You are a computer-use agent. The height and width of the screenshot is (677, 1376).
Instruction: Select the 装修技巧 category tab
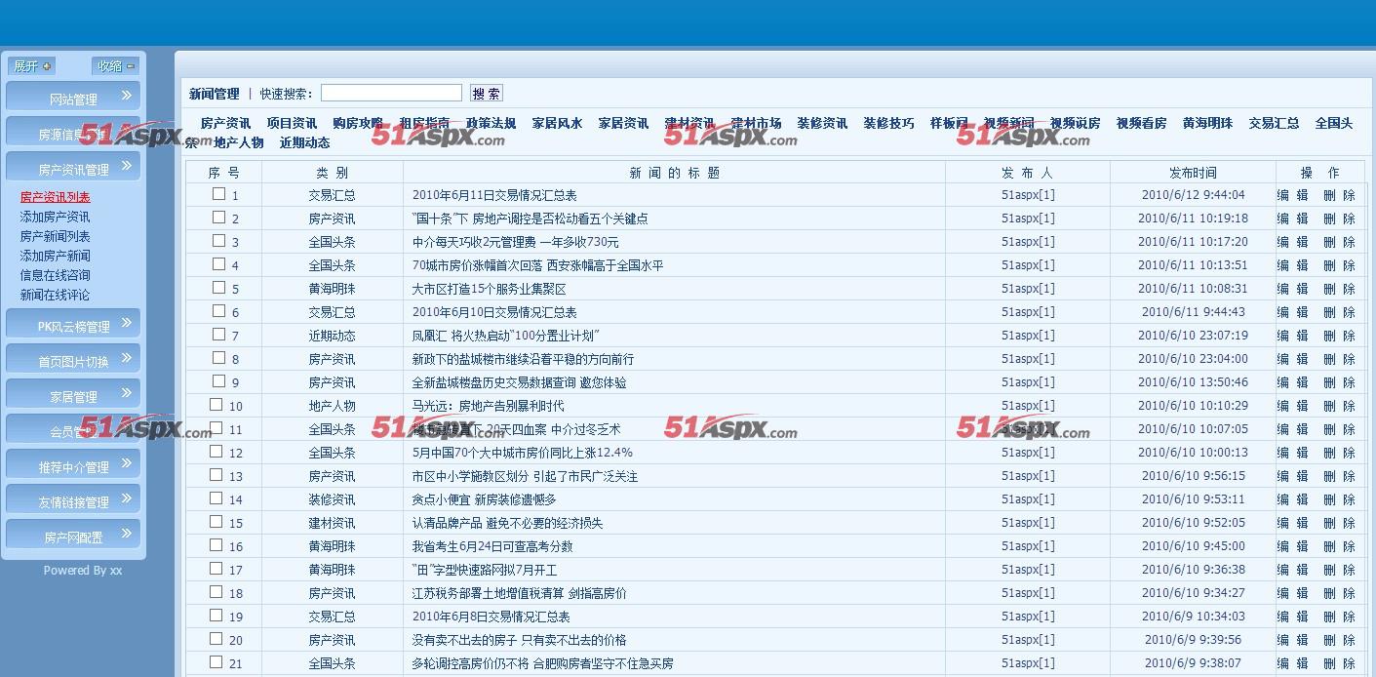pos(888,123)
